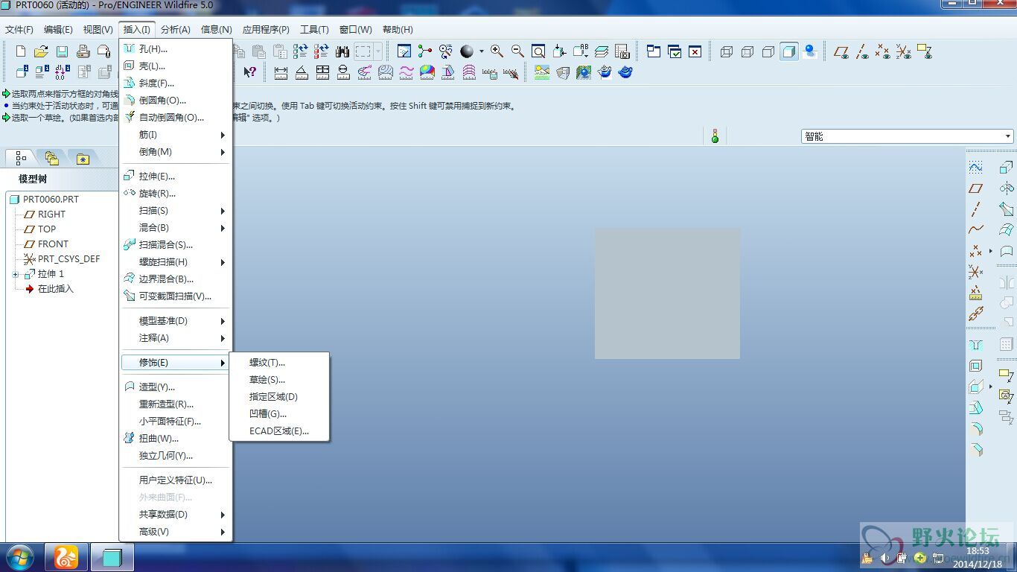Click the Zoom Out magnifier icon
1017x572 pixels.
pyautogui.click(x=517, y=51)
